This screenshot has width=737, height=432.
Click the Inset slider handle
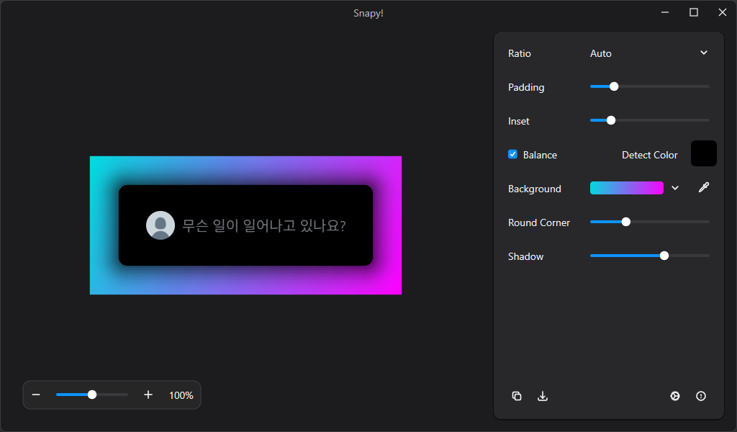coord(611,120)
